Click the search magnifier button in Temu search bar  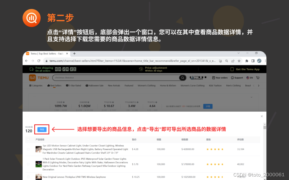tap(183, 78)
